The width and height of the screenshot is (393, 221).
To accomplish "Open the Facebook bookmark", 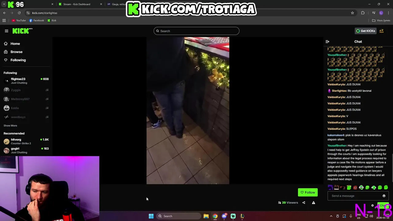I will [37, 21].
